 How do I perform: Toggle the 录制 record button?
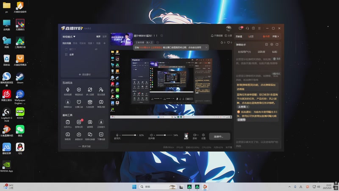pyautogui.click(x=195, y=136)
